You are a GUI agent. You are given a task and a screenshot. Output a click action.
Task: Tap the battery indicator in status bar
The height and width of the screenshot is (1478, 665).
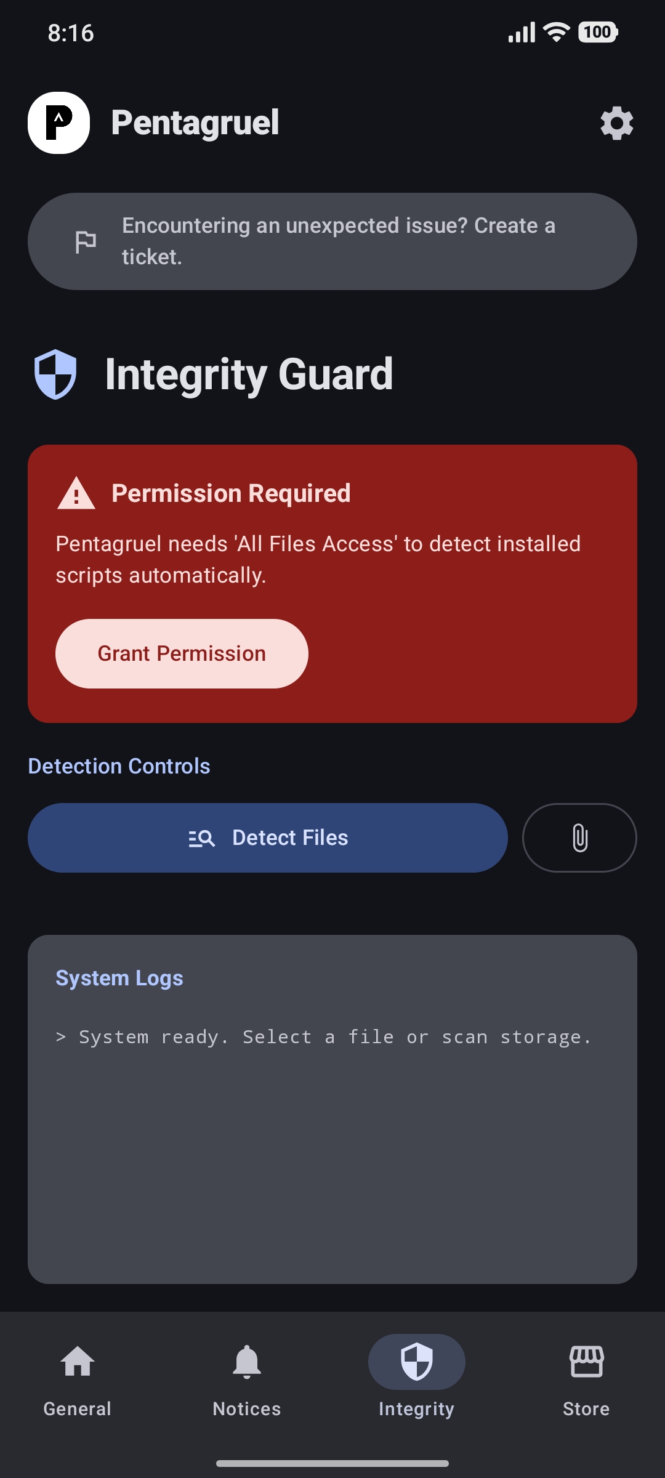coord(596,33)
